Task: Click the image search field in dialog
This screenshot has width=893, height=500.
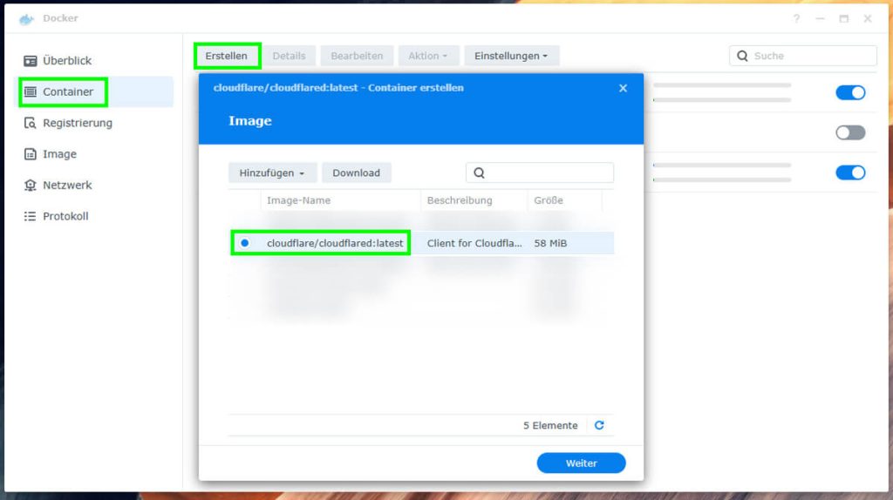Action: point(539,173)
